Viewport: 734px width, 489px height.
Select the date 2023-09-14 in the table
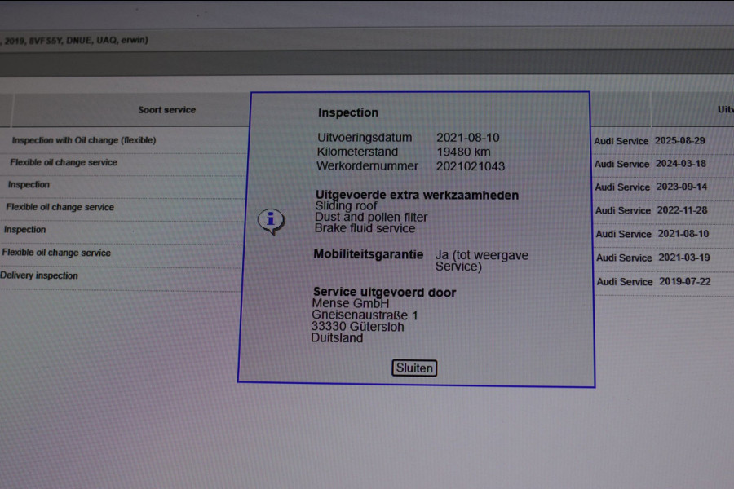coord(682,187)
